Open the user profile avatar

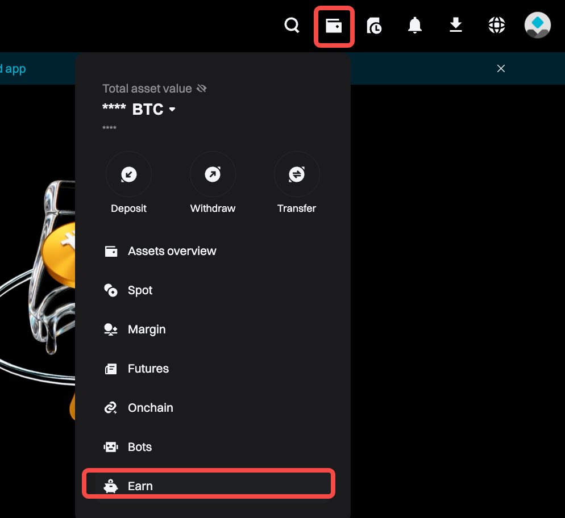537,26
